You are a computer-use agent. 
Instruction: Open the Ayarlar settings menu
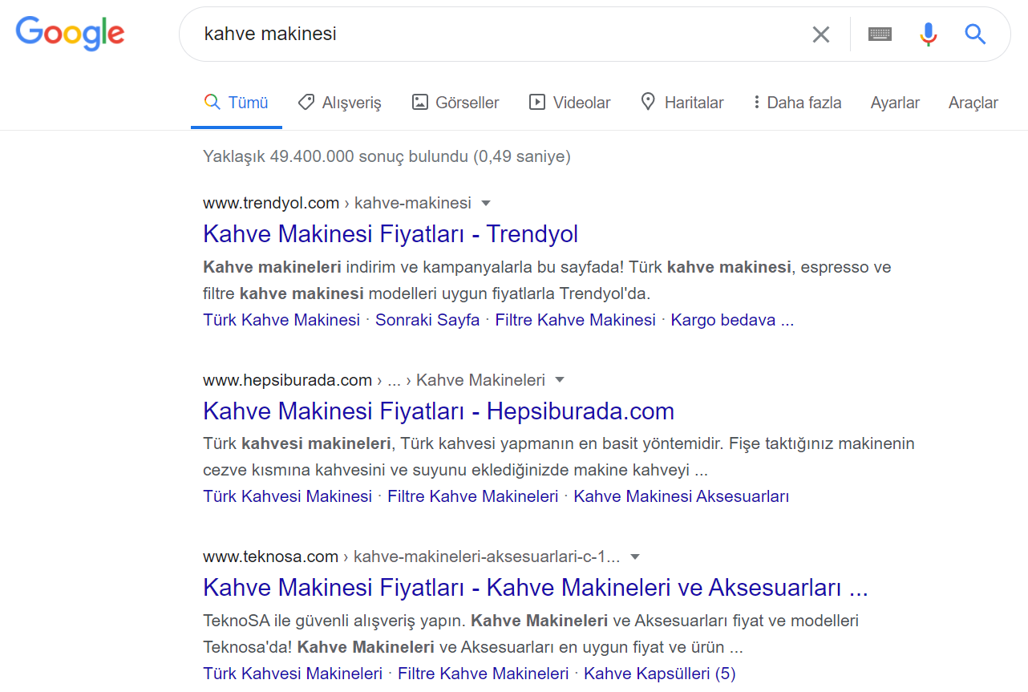(895, 103)
